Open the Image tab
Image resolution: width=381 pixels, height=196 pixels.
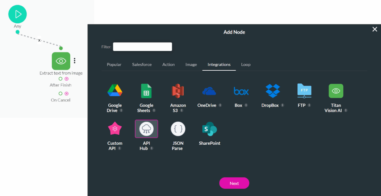(191, 65)
